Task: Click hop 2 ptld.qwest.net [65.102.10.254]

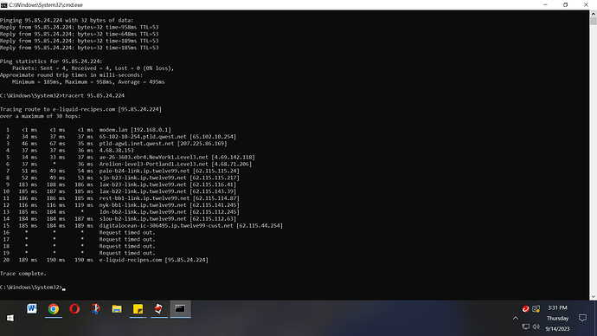Action: [168, 137]
